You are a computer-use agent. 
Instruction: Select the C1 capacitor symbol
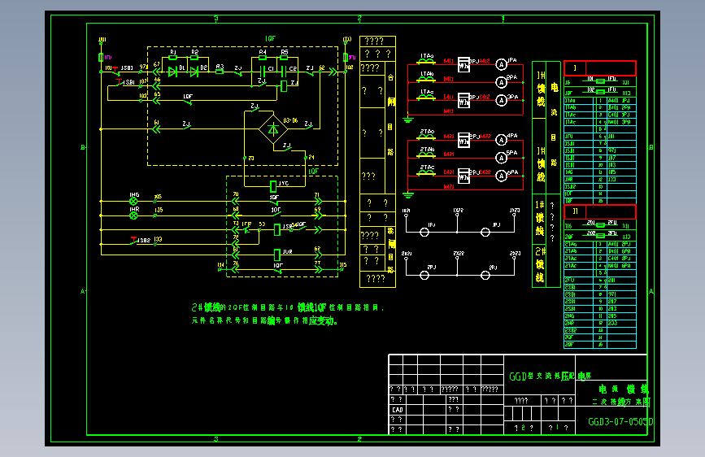click(x=263, y=72)
